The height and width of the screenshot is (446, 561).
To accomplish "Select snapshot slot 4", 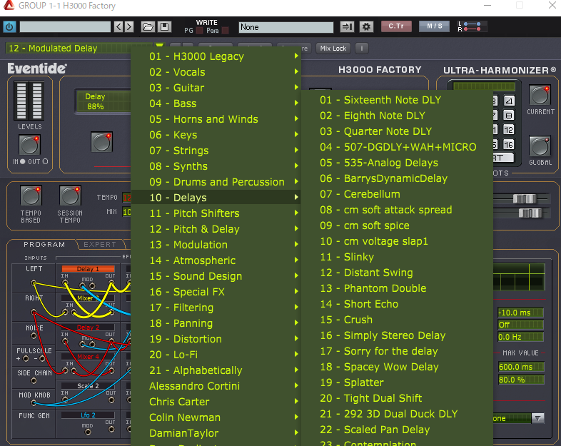I will coord(509,101).
